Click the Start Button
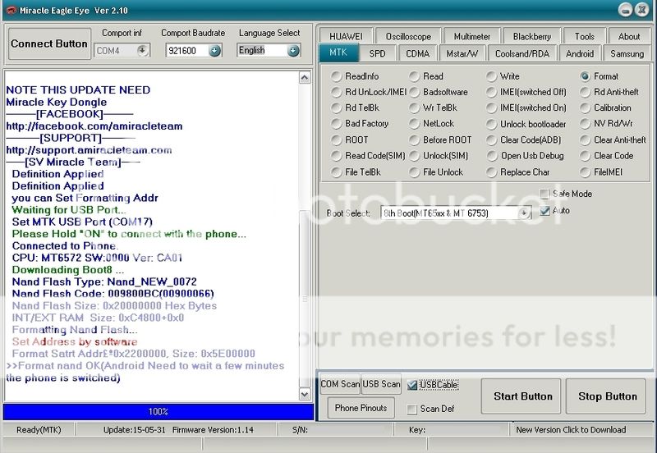657x453 pixels. [522, 396]
